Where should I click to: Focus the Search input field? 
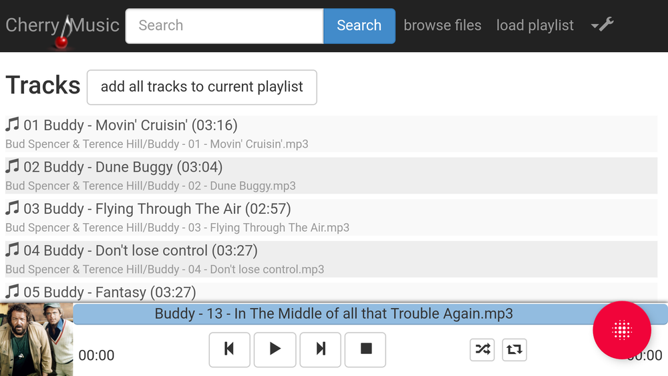(x=224, y=26)
